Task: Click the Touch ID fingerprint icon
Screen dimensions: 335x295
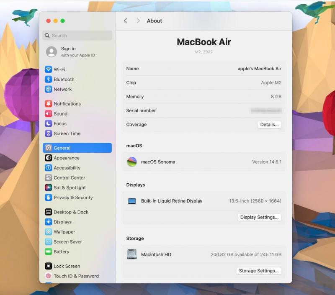Action: (49, 276)
